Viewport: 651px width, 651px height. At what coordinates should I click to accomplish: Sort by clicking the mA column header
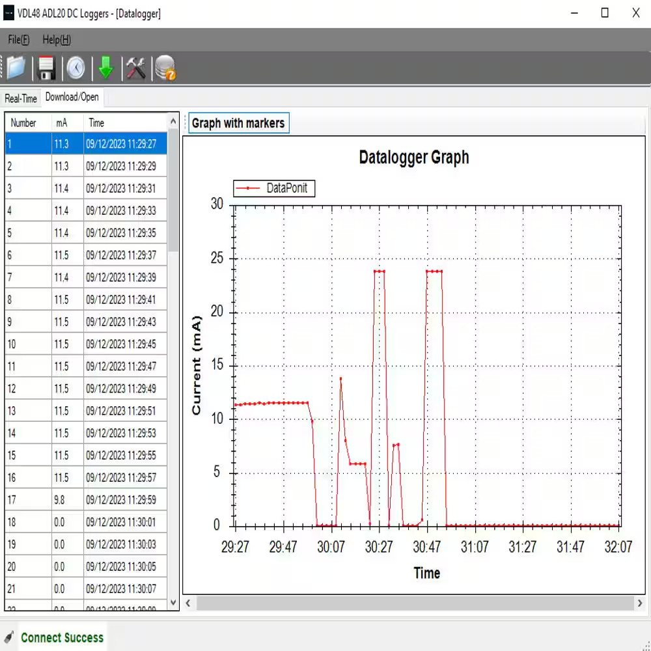(61, 122)
